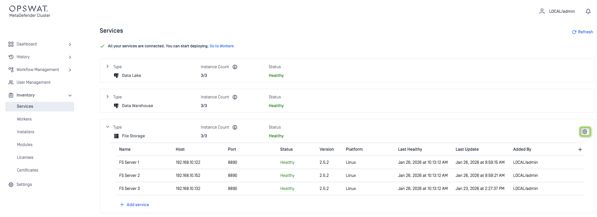Open File Storage settings gear icon
Viewport: 597px width, 217px height.
coord(584,132)
